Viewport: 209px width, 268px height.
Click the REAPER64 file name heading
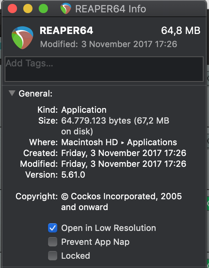67,31
